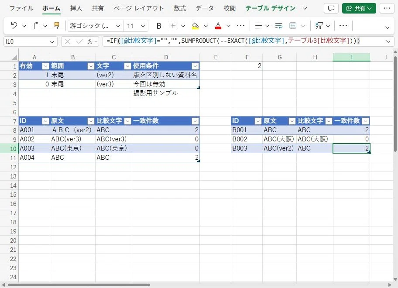Apply the red font color
The height and width of the screenshot is (288, 398).
(x=218, y=26)
